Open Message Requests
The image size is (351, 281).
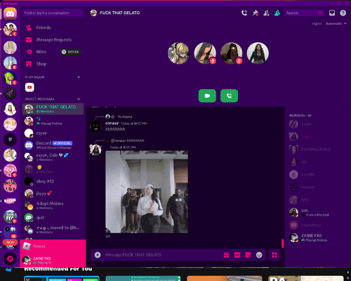tap(53, 40)
